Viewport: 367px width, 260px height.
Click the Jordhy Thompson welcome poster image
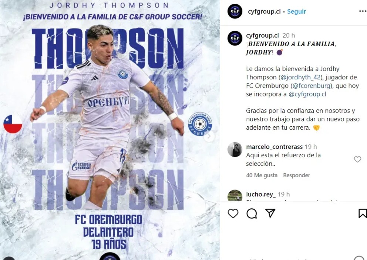110,130
